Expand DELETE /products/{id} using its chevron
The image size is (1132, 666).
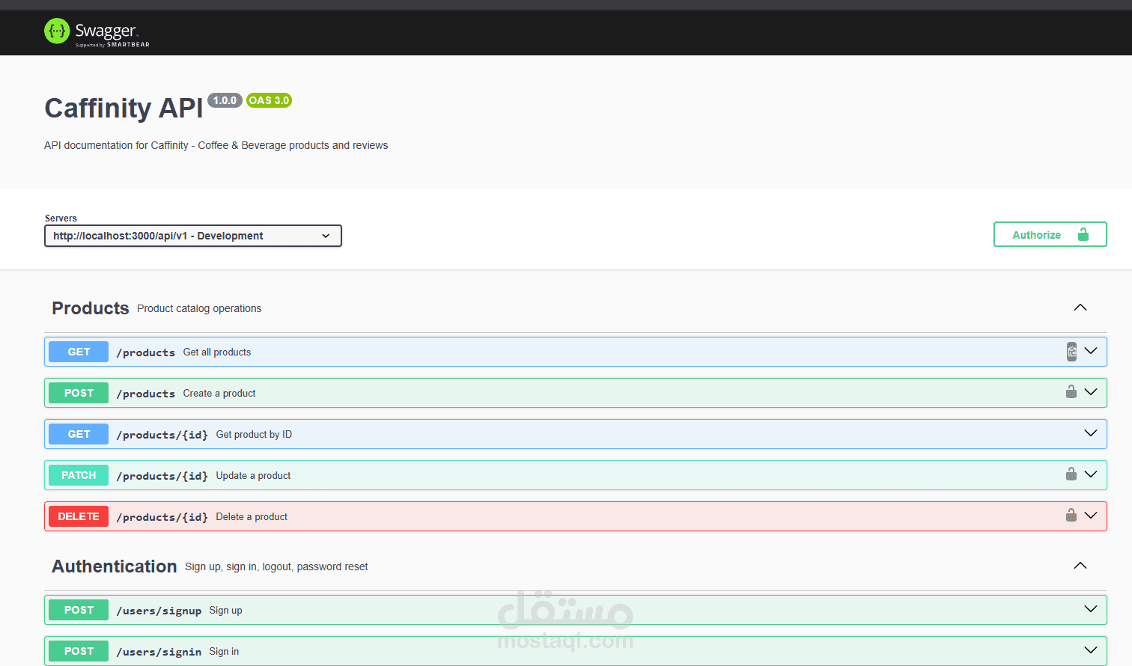coord(1091,516)
